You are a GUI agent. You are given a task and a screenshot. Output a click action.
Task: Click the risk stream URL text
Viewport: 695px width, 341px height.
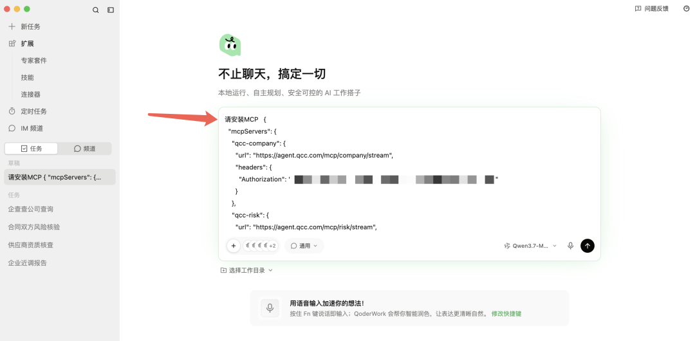[315, 227]
